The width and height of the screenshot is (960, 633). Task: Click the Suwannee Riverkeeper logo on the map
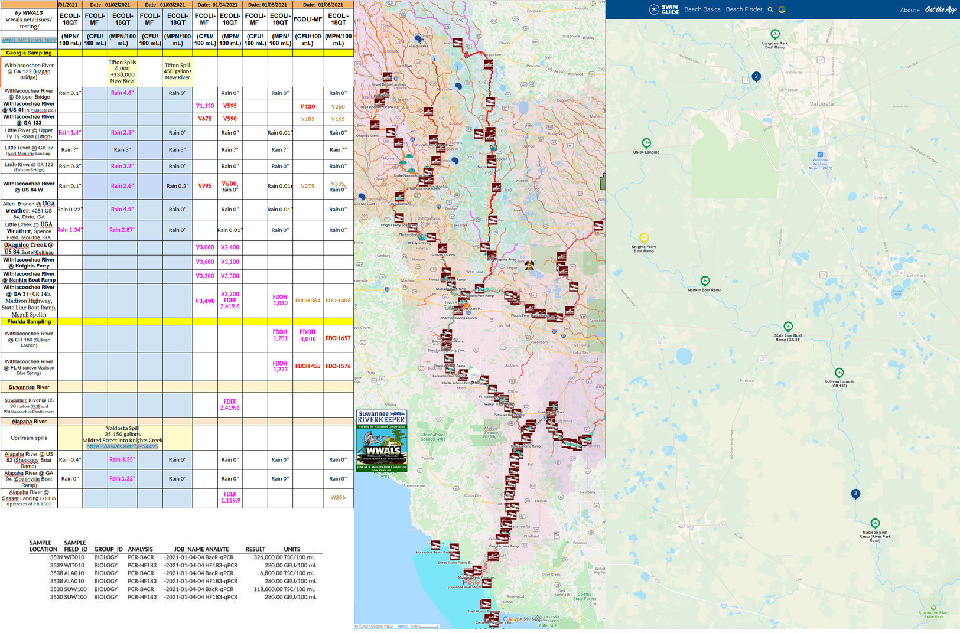coord(382,417)
